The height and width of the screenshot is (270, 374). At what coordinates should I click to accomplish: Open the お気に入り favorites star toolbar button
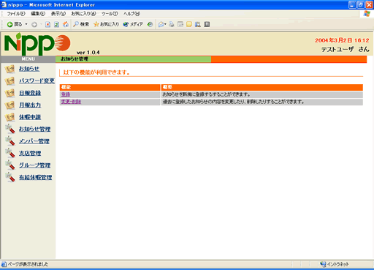tap(107, 24)
